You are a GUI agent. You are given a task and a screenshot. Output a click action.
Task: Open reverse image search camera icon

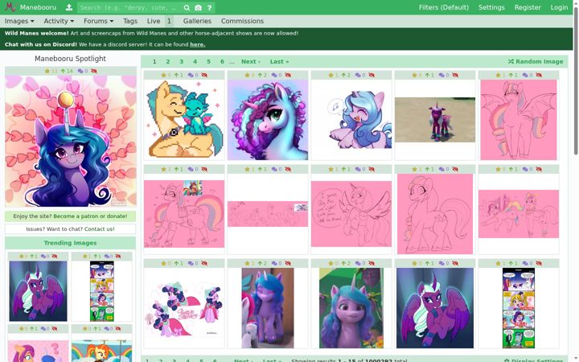point(199,7)
